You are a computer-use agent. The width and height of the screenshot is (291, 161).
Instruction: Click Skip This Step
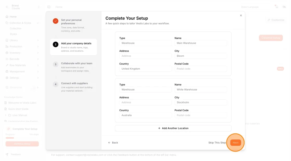[217, 143]
